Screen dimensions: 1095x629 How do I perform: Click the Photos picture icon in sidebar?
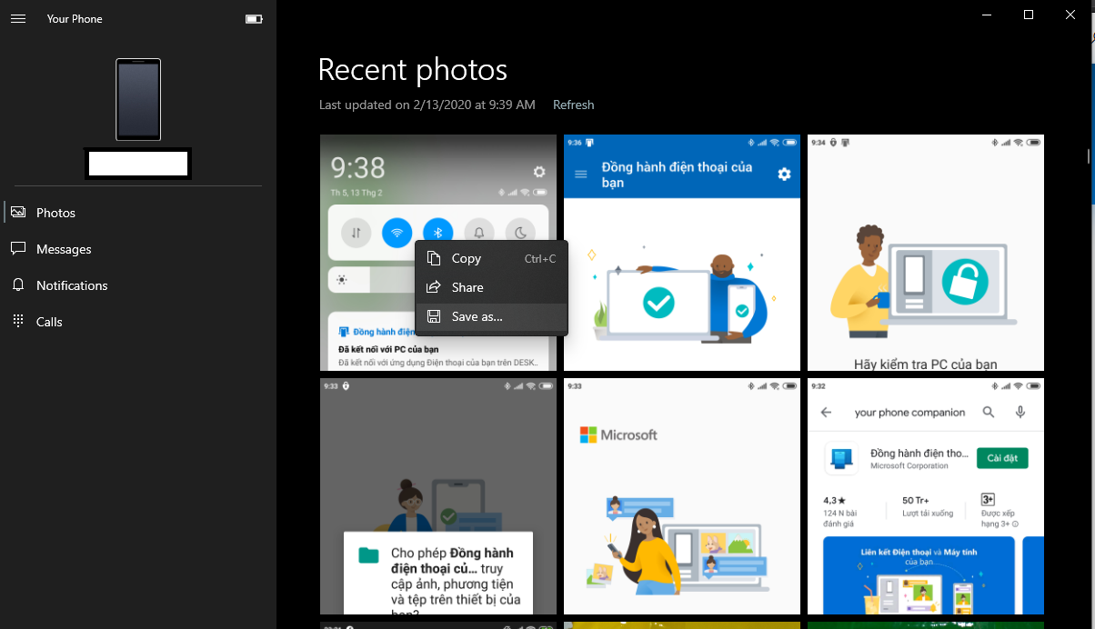click(x=17, y=212)
